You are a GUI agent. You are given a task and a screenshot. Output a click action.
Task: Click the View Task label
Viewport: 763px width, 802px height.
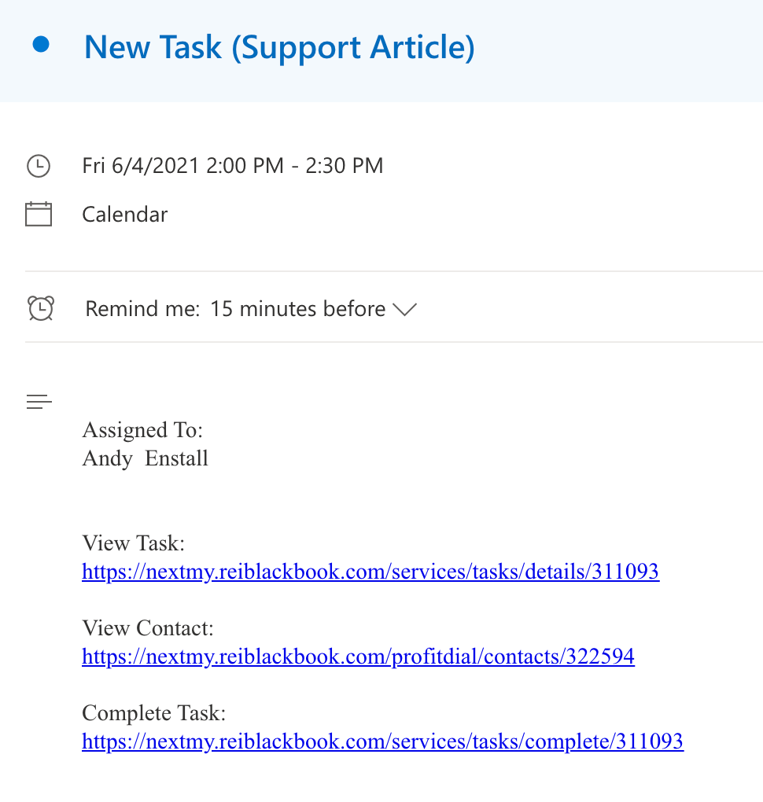click(134, 543)
